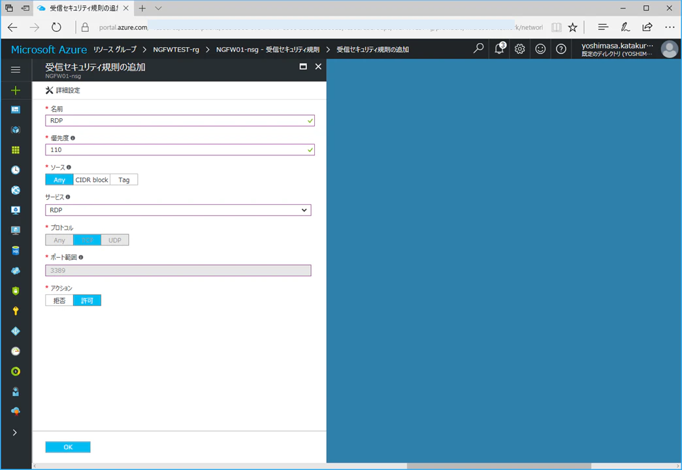This screenshot has height=470, width=682.
Task: Select Any as the source
Action: [x=59, y=180]
